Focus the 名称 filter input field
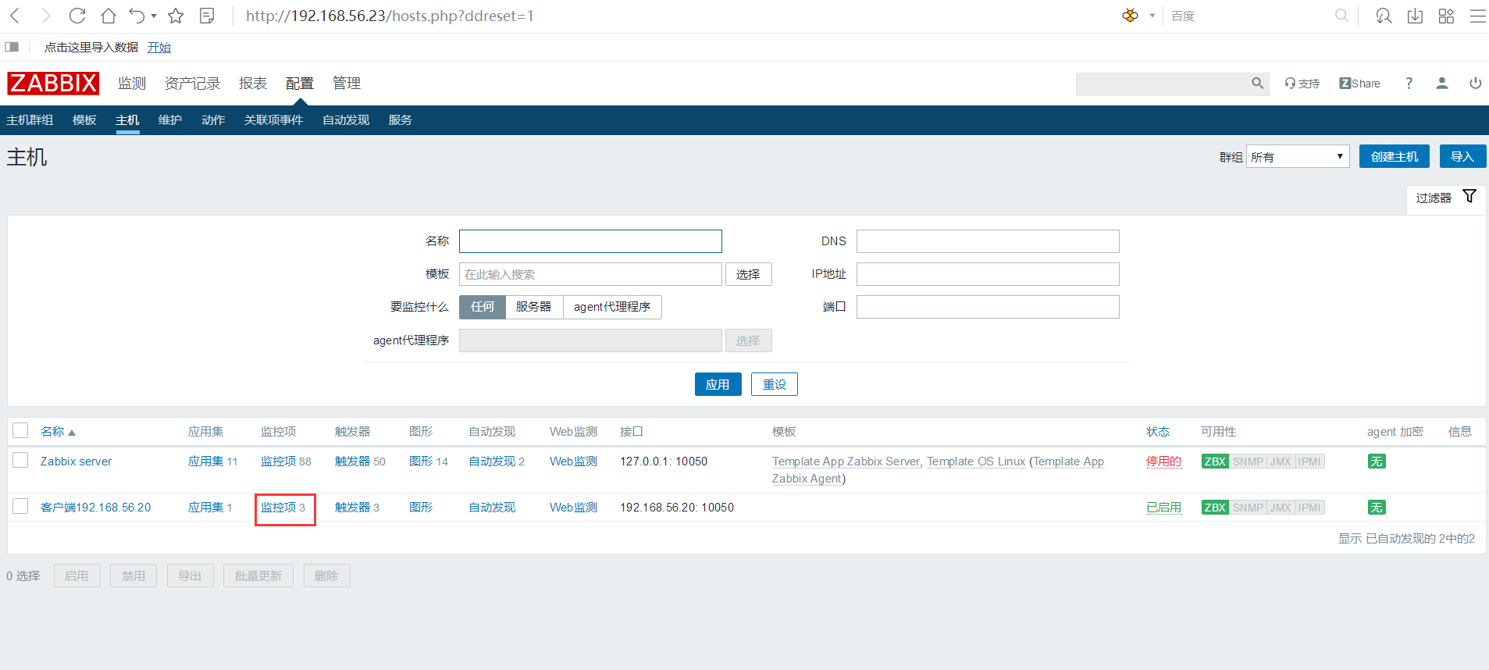This screenshot has height=670, width=1489. (590, 241)
